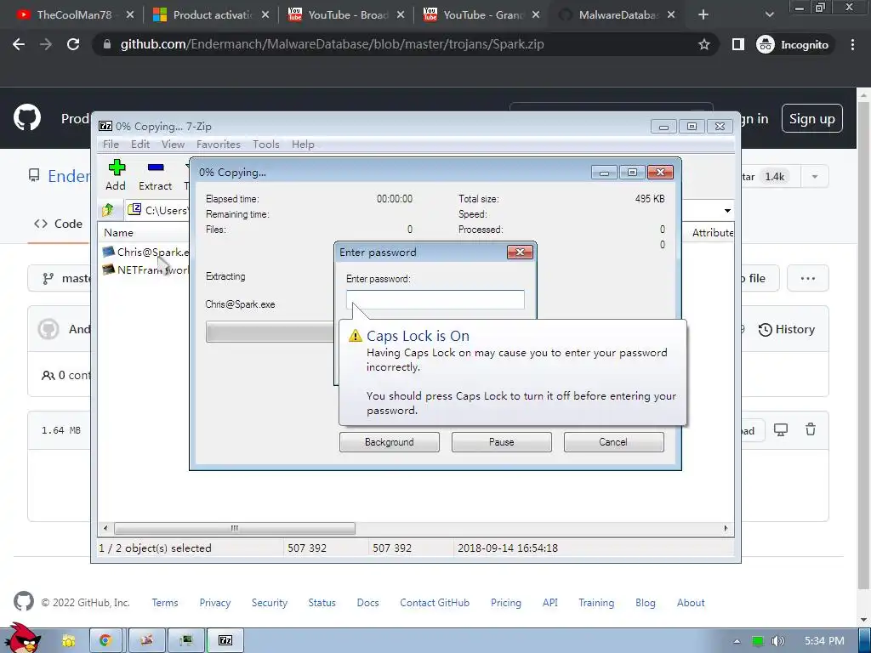Click the footer GitHub logo
Screen dimensions: 871x653
[x=23, y=602]
